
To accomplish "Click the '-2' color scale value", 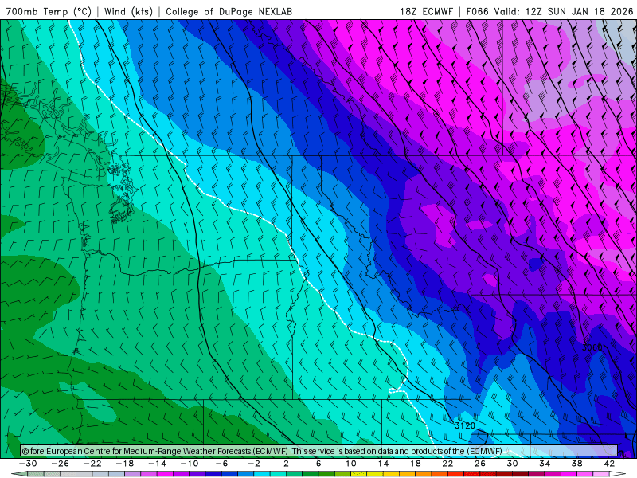I will pyautogui.click(x=254, y=464).
